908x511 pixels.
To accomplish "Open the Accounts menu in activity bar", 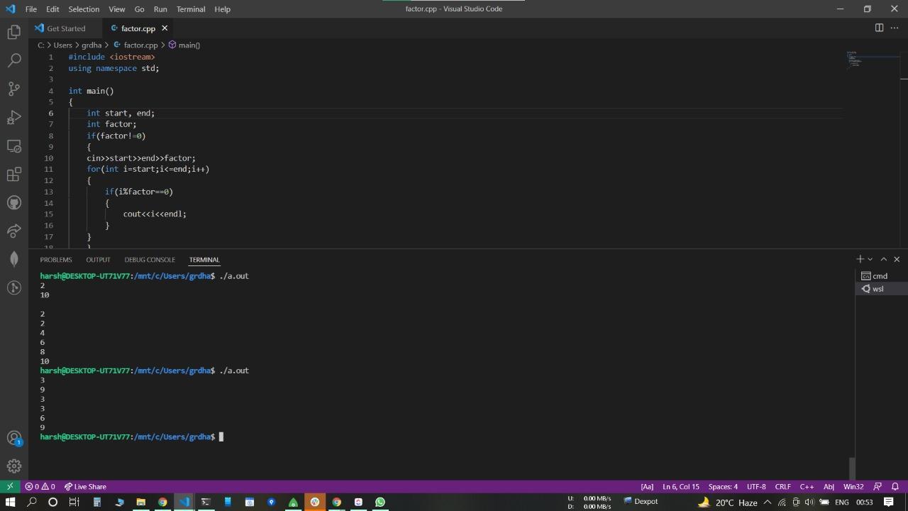I will tap(14, 438).
